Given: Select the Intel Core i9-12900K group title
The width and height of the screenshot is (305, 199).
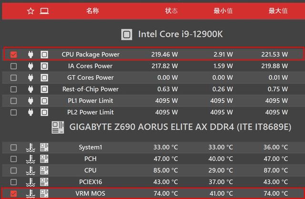Looking at the screenshot, I should (x=180, y=34).
